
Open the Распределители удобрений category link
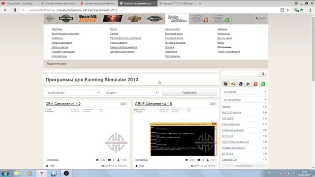coord(126,38)
